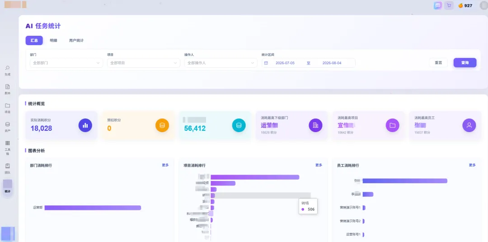
Task: Click the 查询 search button
Action: pyautogui.click(x=465, y=62)
